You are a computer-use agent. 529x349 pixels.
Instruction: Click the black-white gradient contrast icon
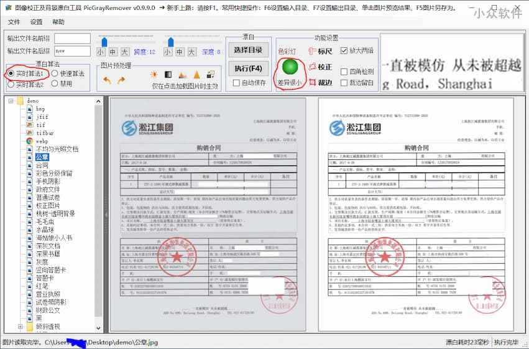168,75
